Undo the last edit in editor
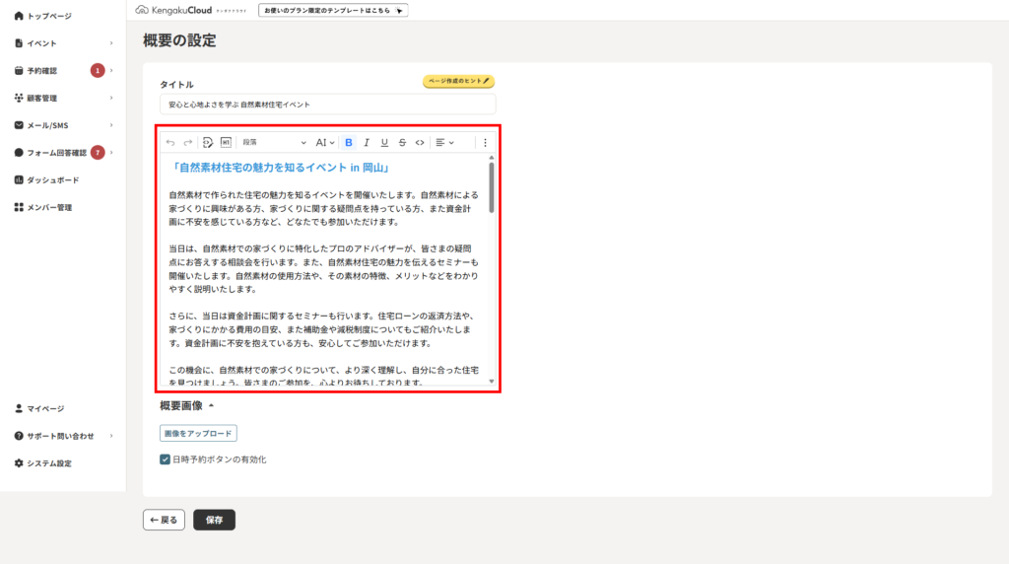Screen dimensions: 1009x564 tap(170, 142)
